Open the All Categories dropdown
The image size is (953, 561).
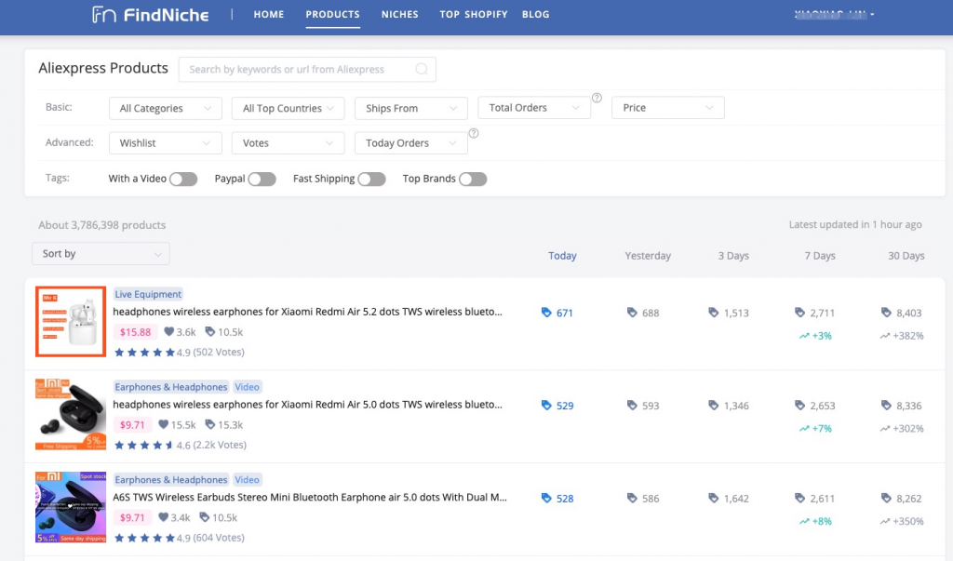pyautogui.click(x=166, y=108)
